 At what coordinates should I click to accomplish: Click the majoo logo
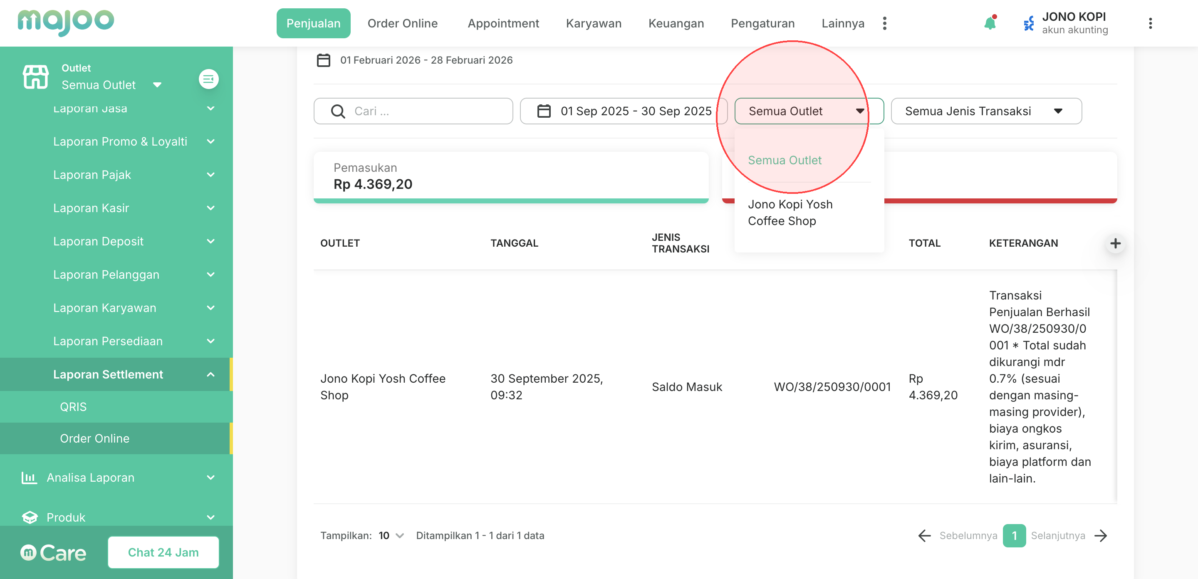point(66,22)
